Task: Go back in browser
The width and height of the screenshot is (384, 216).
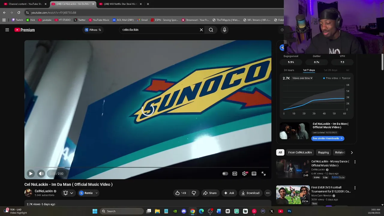Action: [4, 13]
